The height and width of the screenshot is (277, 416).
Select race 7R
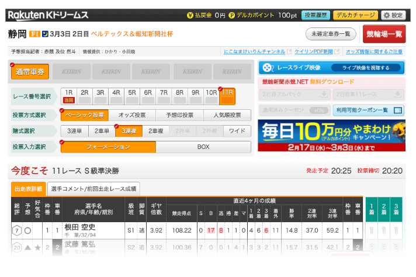[164, 96]
